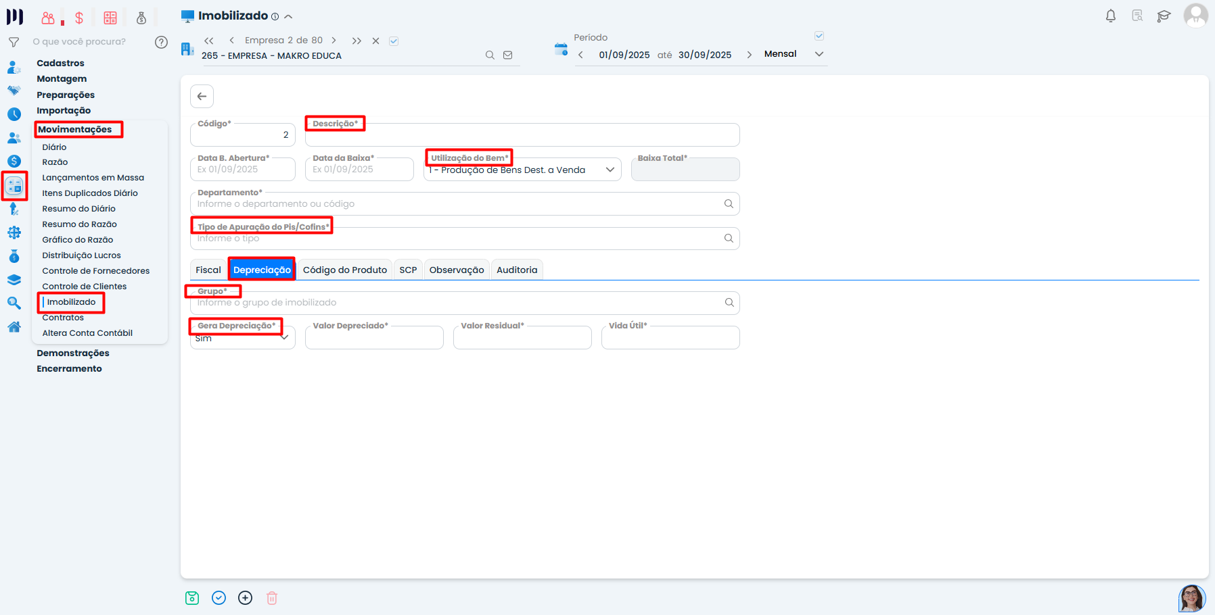Click the envelope icon beside company name
Image resolution: width=1215 pixels, height=615 pixels.
(508, 55)
